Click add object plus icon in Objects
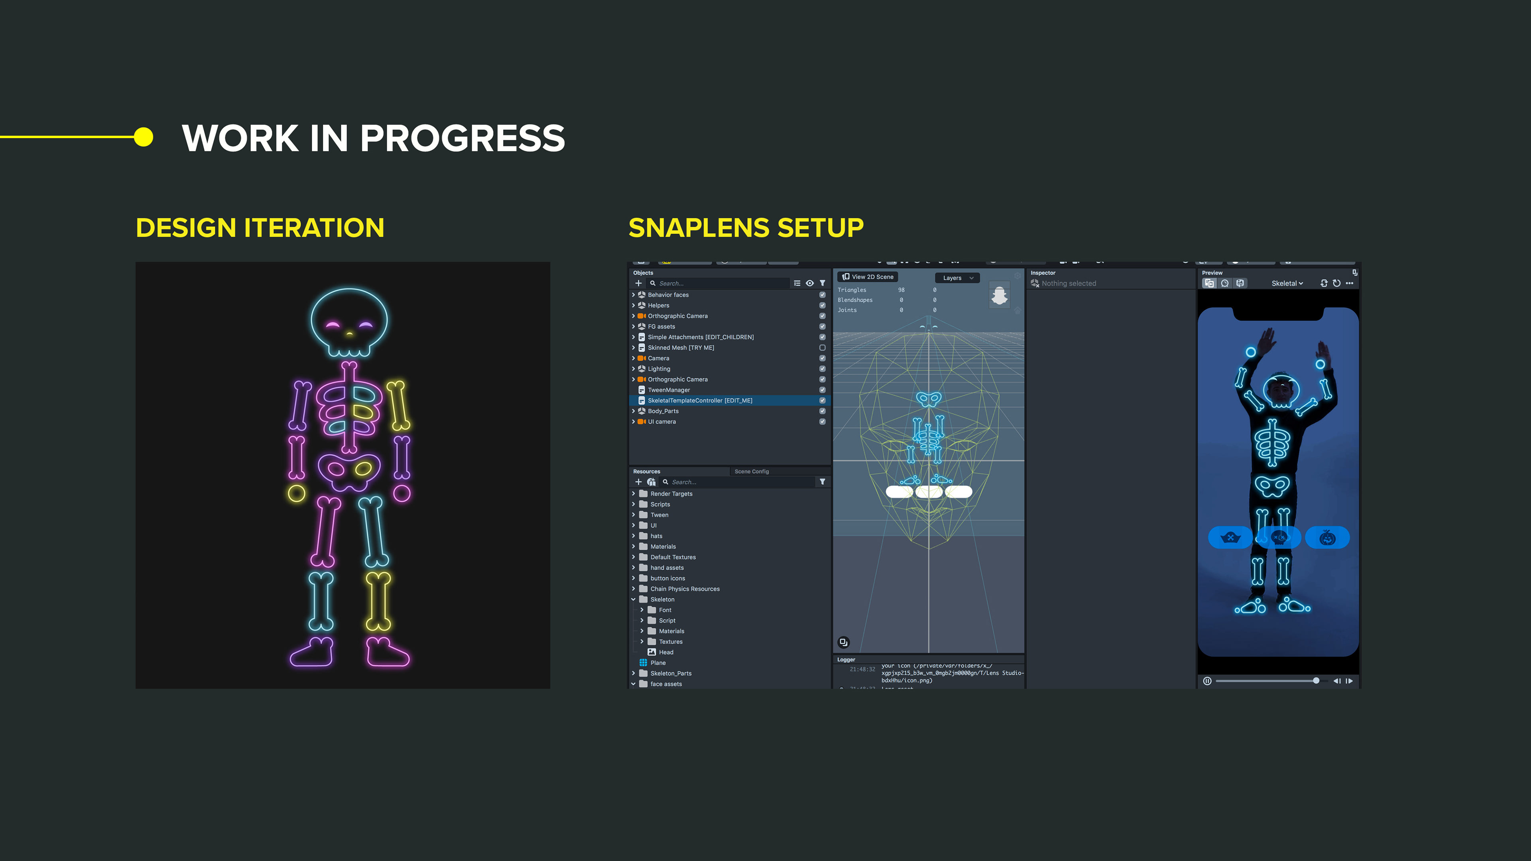Viewport: 1531px width, 861px height. 638,283
